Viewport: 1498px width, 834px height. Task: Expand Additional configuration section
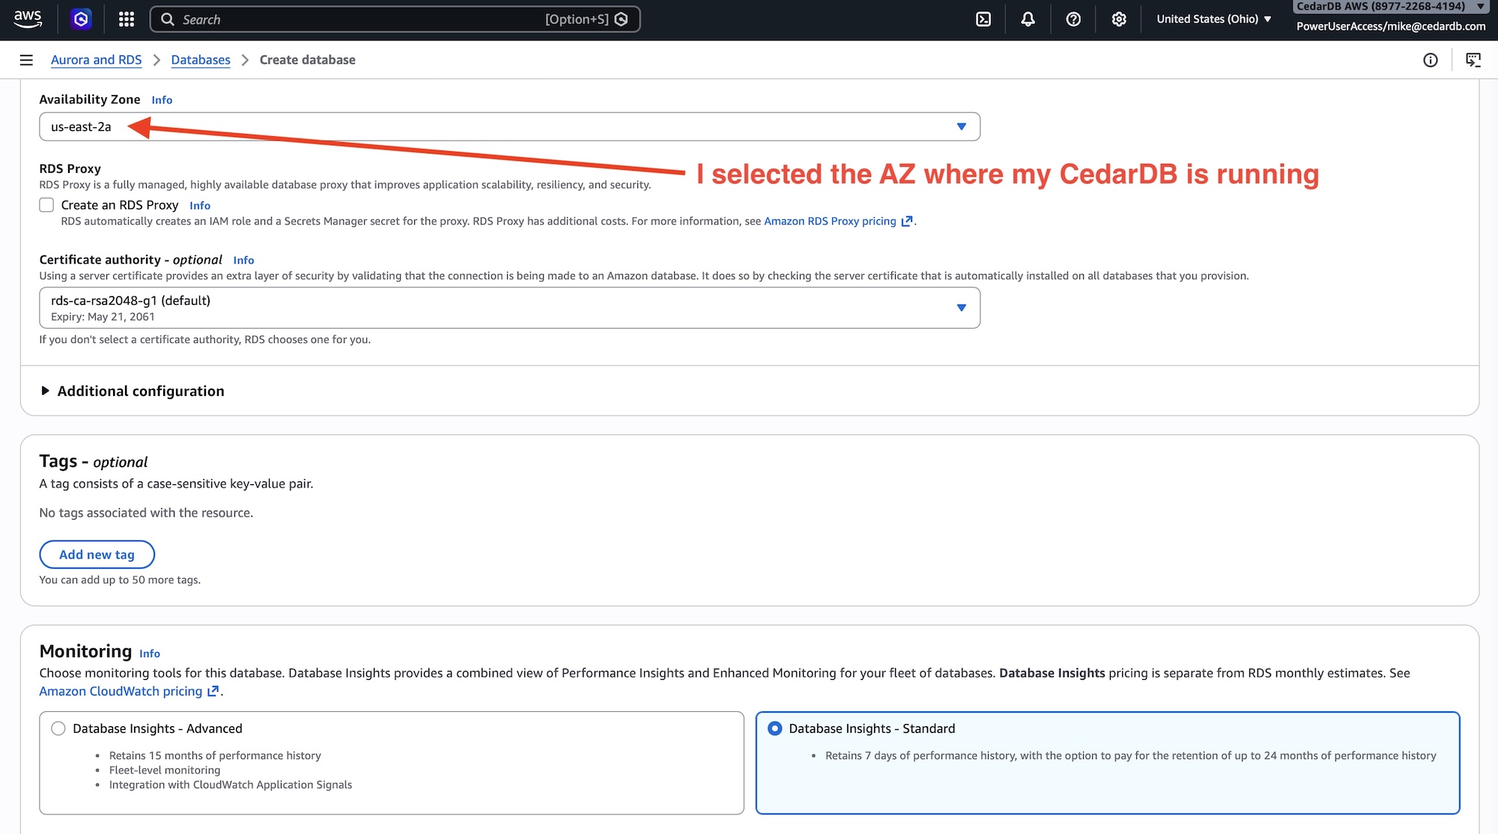point(140,391)
